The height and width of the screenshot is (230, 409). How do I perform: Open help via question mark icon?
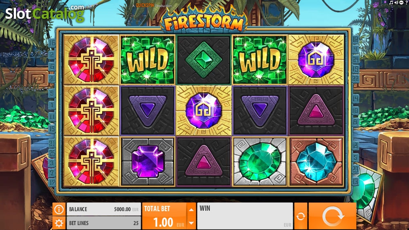407,2
